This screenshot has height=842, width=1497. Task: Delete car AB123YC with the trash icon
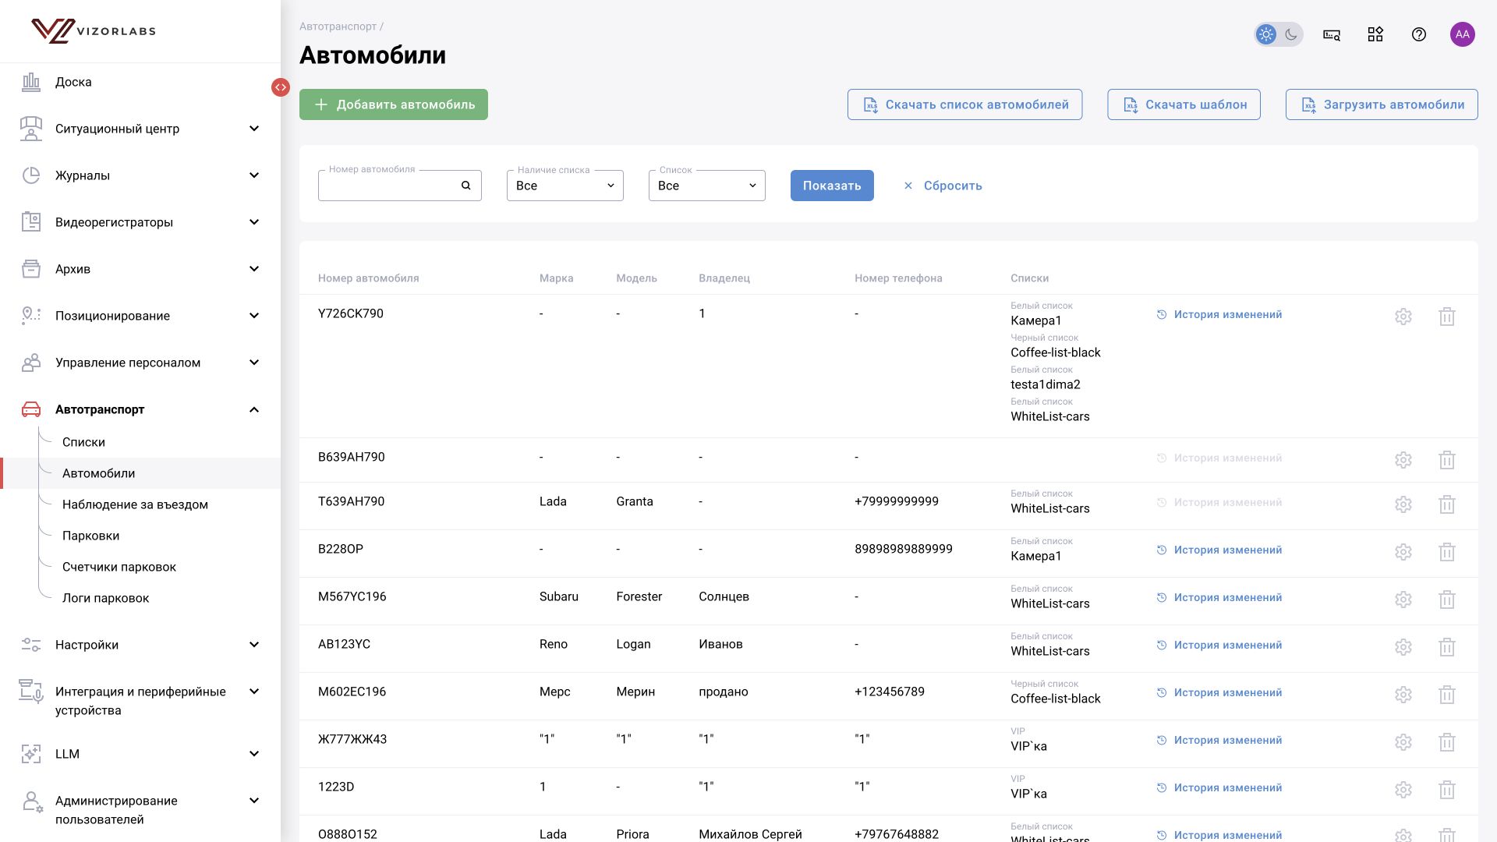pyautogui.click(x=1447, y=647)
